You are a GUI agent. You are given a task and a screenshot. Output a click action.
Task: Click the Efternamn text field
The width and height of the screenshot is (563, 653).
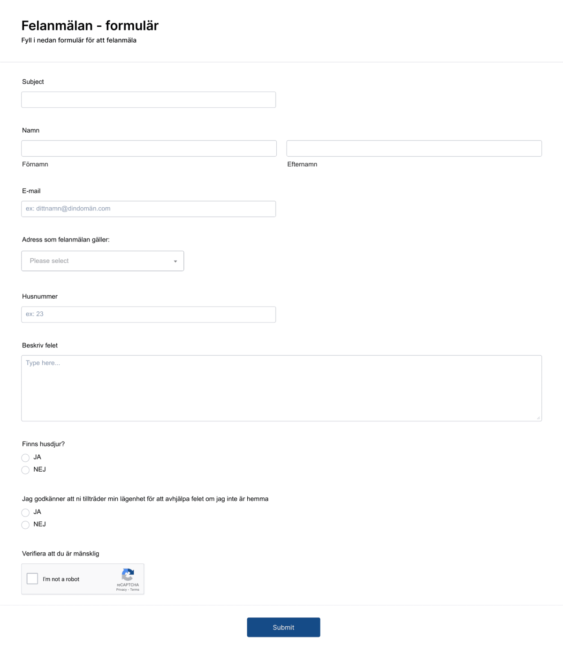414,148
